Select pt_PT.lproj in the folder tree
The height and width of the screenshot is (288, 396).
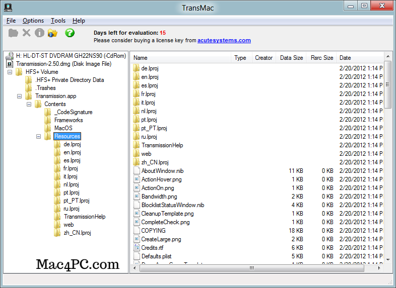coord(77,201)
